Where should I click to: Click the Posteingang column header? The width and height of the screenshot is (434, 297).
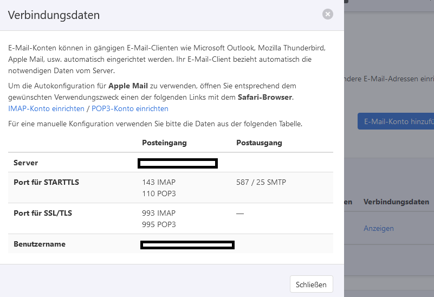[164, 143]
